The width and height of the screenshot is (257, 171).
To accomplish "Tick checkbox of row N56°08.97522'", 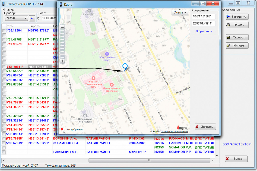I will (4, 31).
